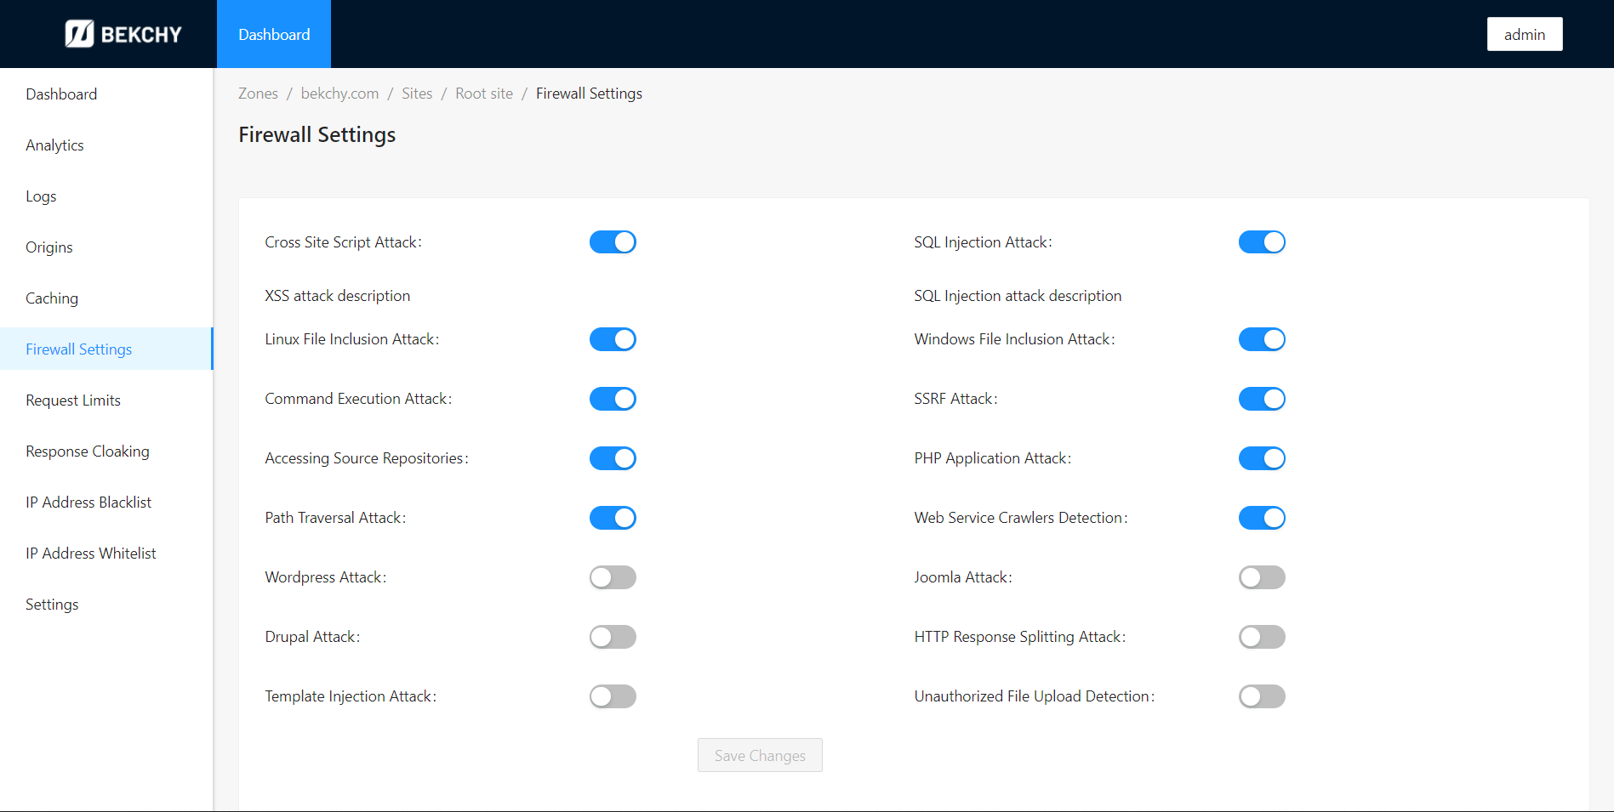Screen dimensions: 1614x812
Task: Go to Root site breadcrumb
Action: tap(484, 94)
